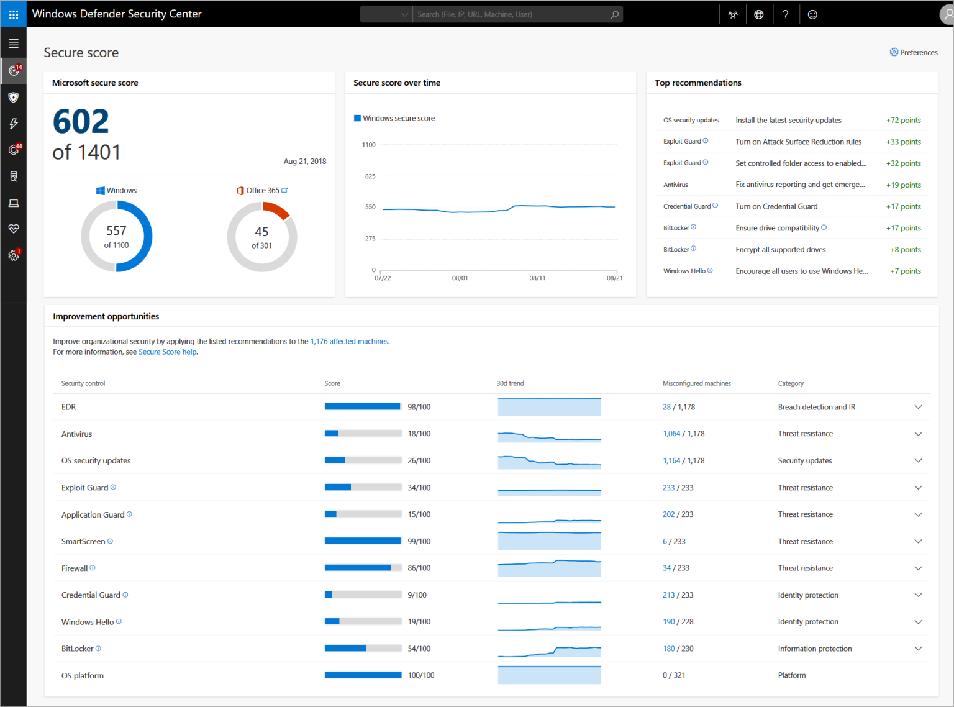Open the Security operations shield icon in sidebar
The height and width of the screenshot is (707, 954).
(x=13, y=98)
